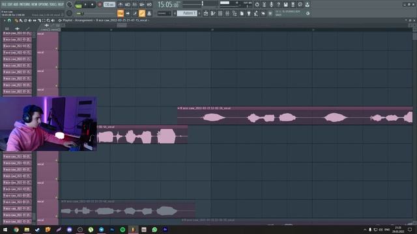Toggle overdub blend recording
The width and height of the screenshot is (417, 234).
click(x=142, y=5)
